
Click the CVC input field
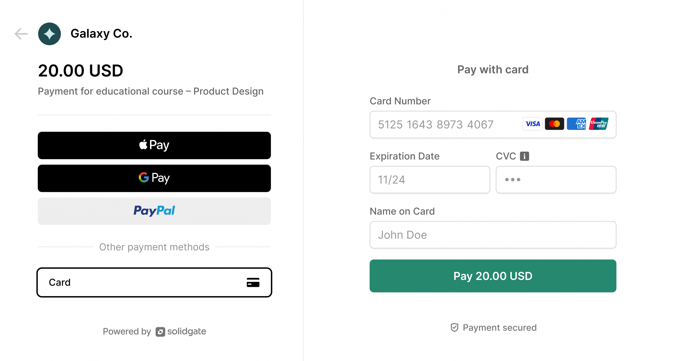(x=556, y=180)
